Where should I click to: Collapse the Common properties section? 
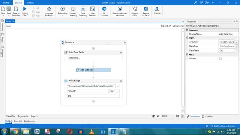(x=187, y=30)
